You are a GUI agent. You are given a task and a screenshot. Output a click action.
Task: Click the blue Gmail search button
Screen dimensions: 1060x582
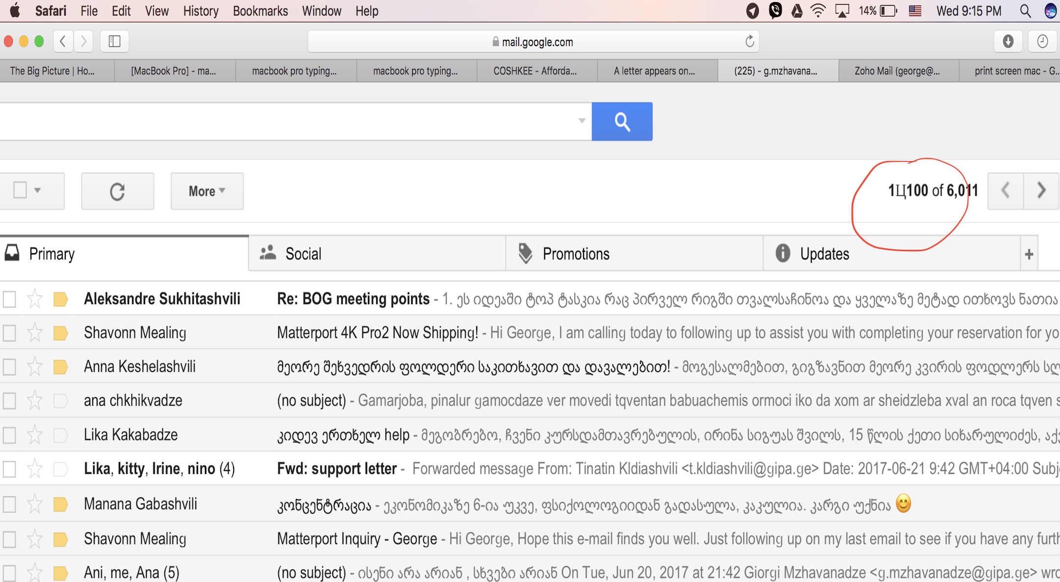click(622, 121)
